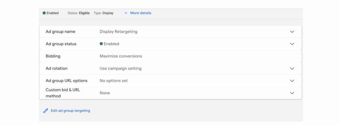Expand Custom bid & URL method chevron
Image resolution: width=339 pixels, height=125 pixels.
(292, 93)
